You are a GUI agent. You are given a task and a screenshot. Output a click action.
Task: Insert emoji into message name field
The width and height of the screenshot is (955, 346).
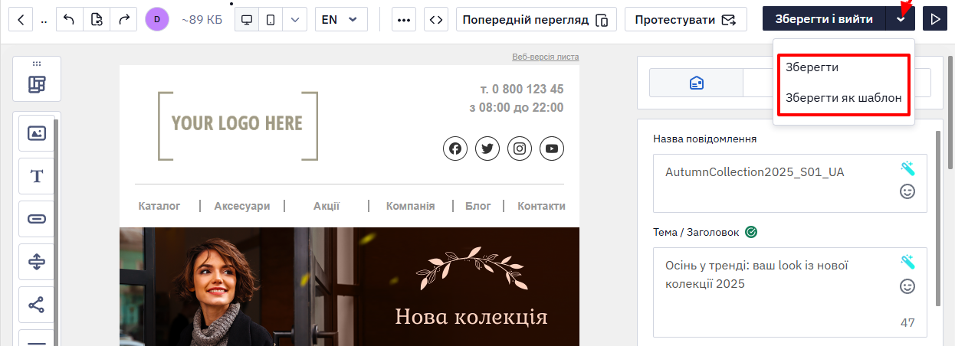tap(908, 192)
